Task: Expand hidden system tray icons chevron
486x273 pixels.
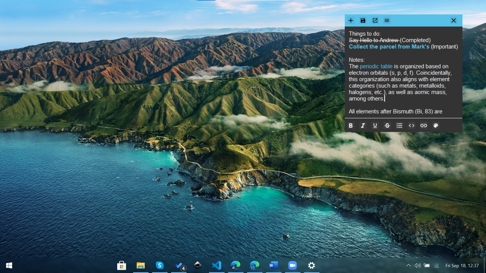Action: pyautogui.click(x=408, y=265)
